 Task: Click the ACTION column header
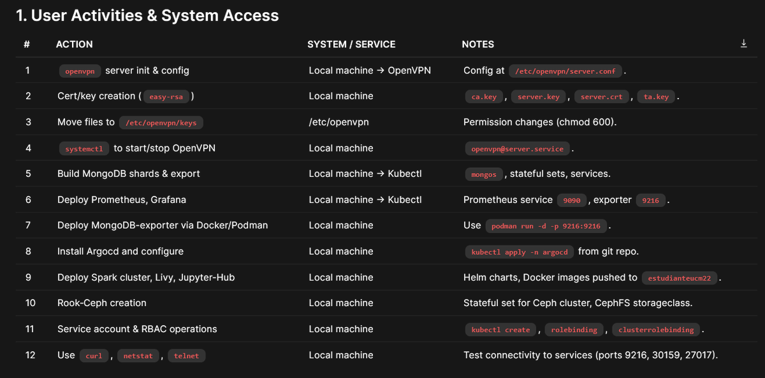(75, 45)
